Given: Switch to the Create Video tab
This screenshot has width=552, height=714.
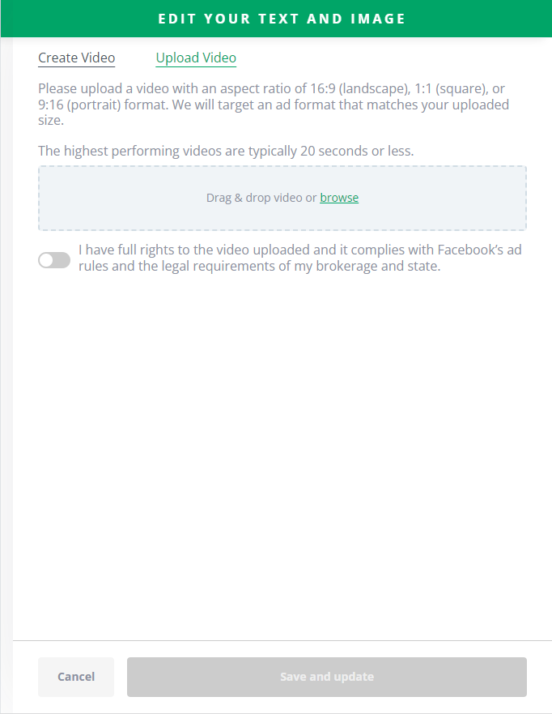Looking at the screenshot, I should pyautogui.click(x=77, y=58).
